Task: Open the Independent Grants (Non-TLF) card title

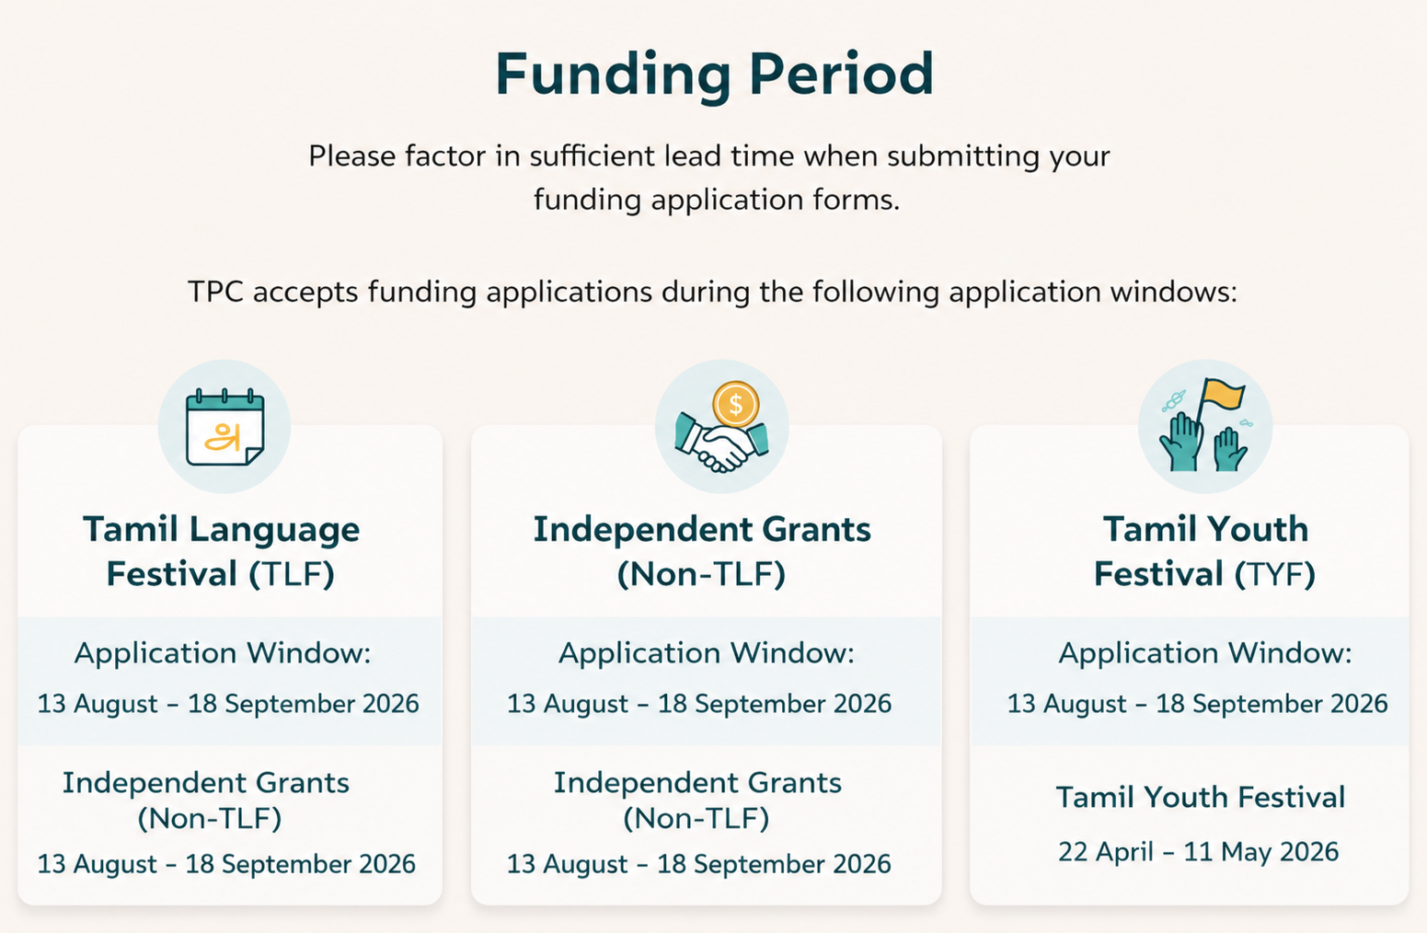Action: pos(702,550)
